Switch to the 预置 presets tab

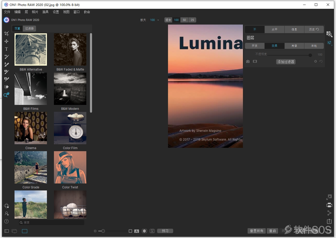click(17, 28)
